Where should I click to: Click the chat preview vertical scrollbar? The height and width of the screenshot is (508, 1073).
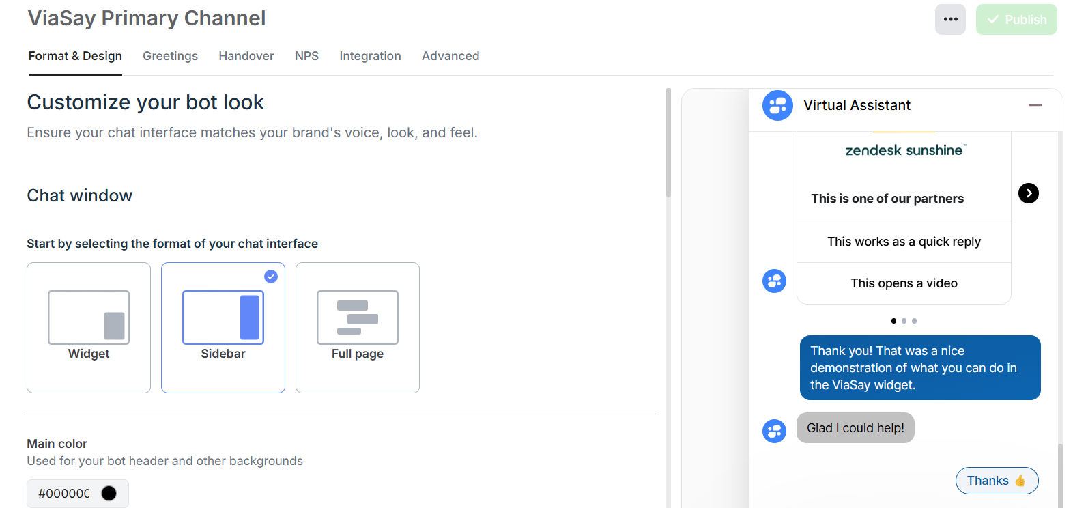[x=1060, y=476]
